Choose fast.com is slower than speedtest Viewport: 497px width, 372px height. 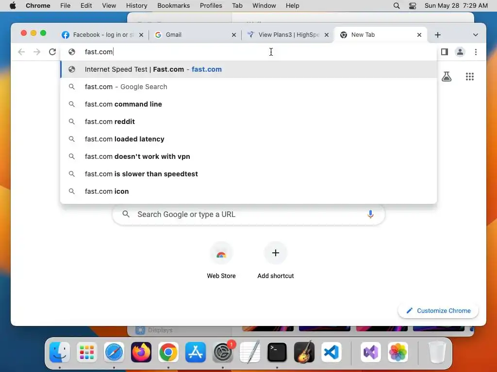[248, 174]
